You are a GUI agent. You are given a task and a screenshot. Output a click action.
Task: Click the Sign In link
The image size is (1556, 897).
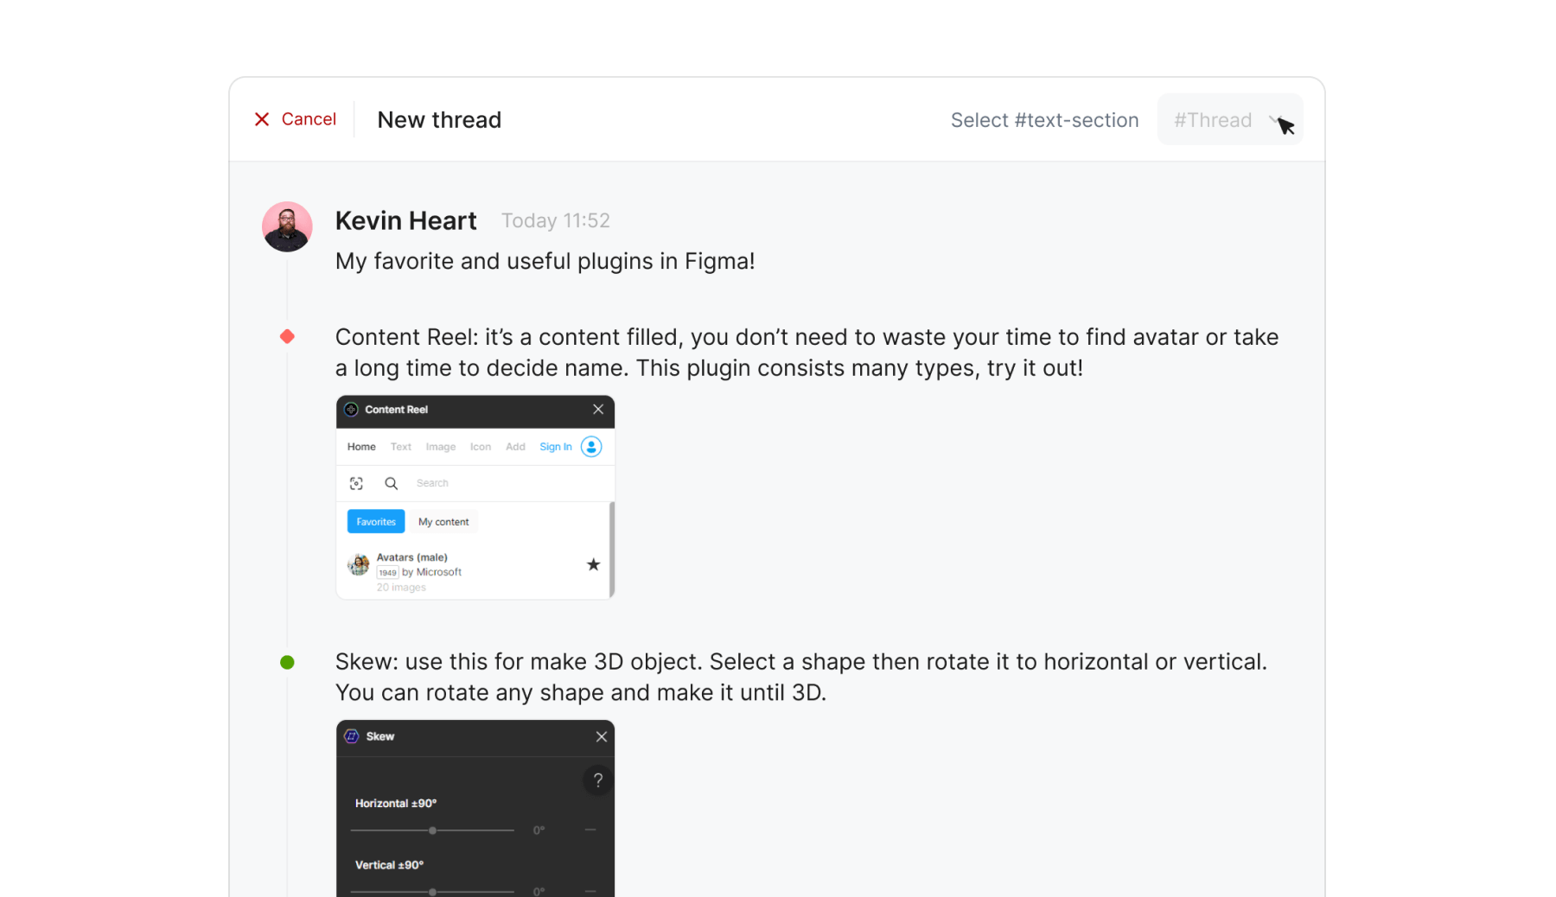pos(556,447)
